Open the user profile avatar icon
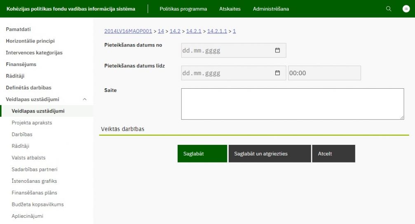415x224 pixels. (x=406, y=9)
